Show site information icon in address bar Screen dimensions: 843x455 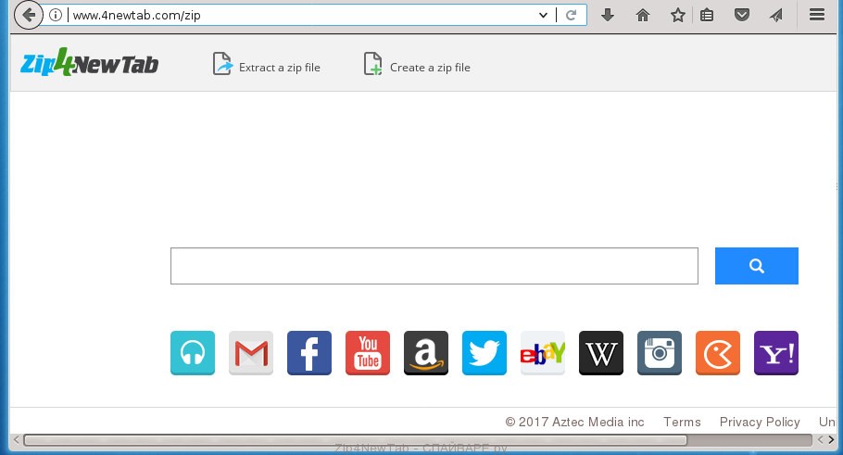[x=56, y=15]
